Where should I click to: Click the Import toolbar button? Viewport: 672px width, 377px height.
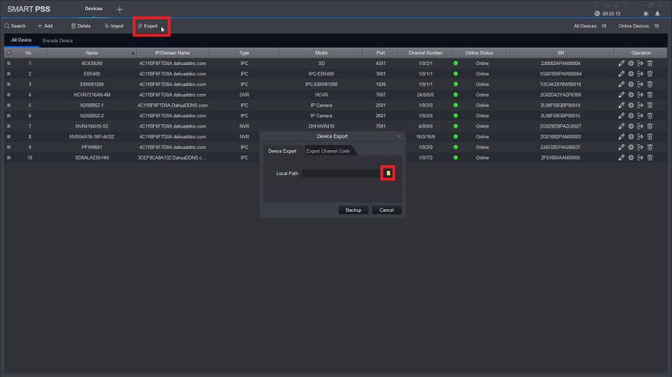pyautogui.click(x=113, y=26)
